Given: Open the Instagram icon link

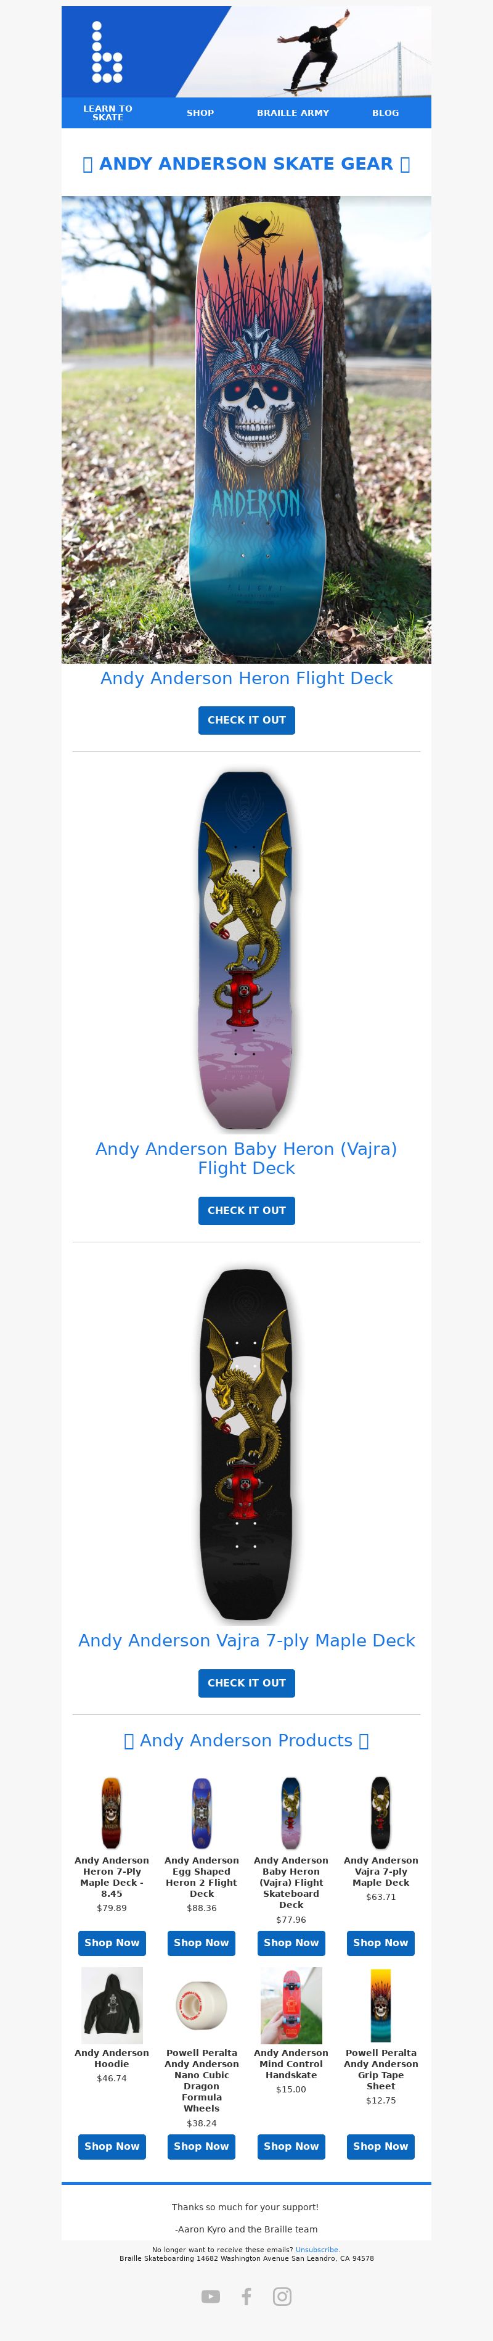Looking at the screenshot, I should (x=282, y=2297).
